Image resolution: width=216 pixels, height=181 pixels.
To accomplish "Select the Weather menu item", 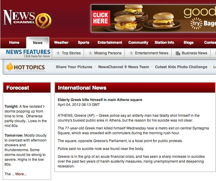I will click(61, 43).
